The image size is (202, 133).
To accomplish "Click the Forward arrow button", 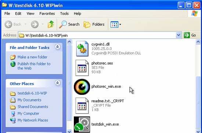I will pyautogui.click(x=35, y=24).
